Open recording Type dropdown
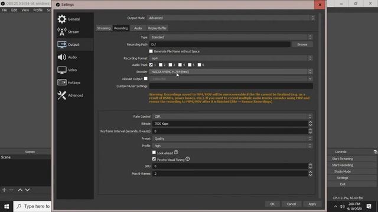This screenshot has width=378, height=212. click(x=231, y=37)
